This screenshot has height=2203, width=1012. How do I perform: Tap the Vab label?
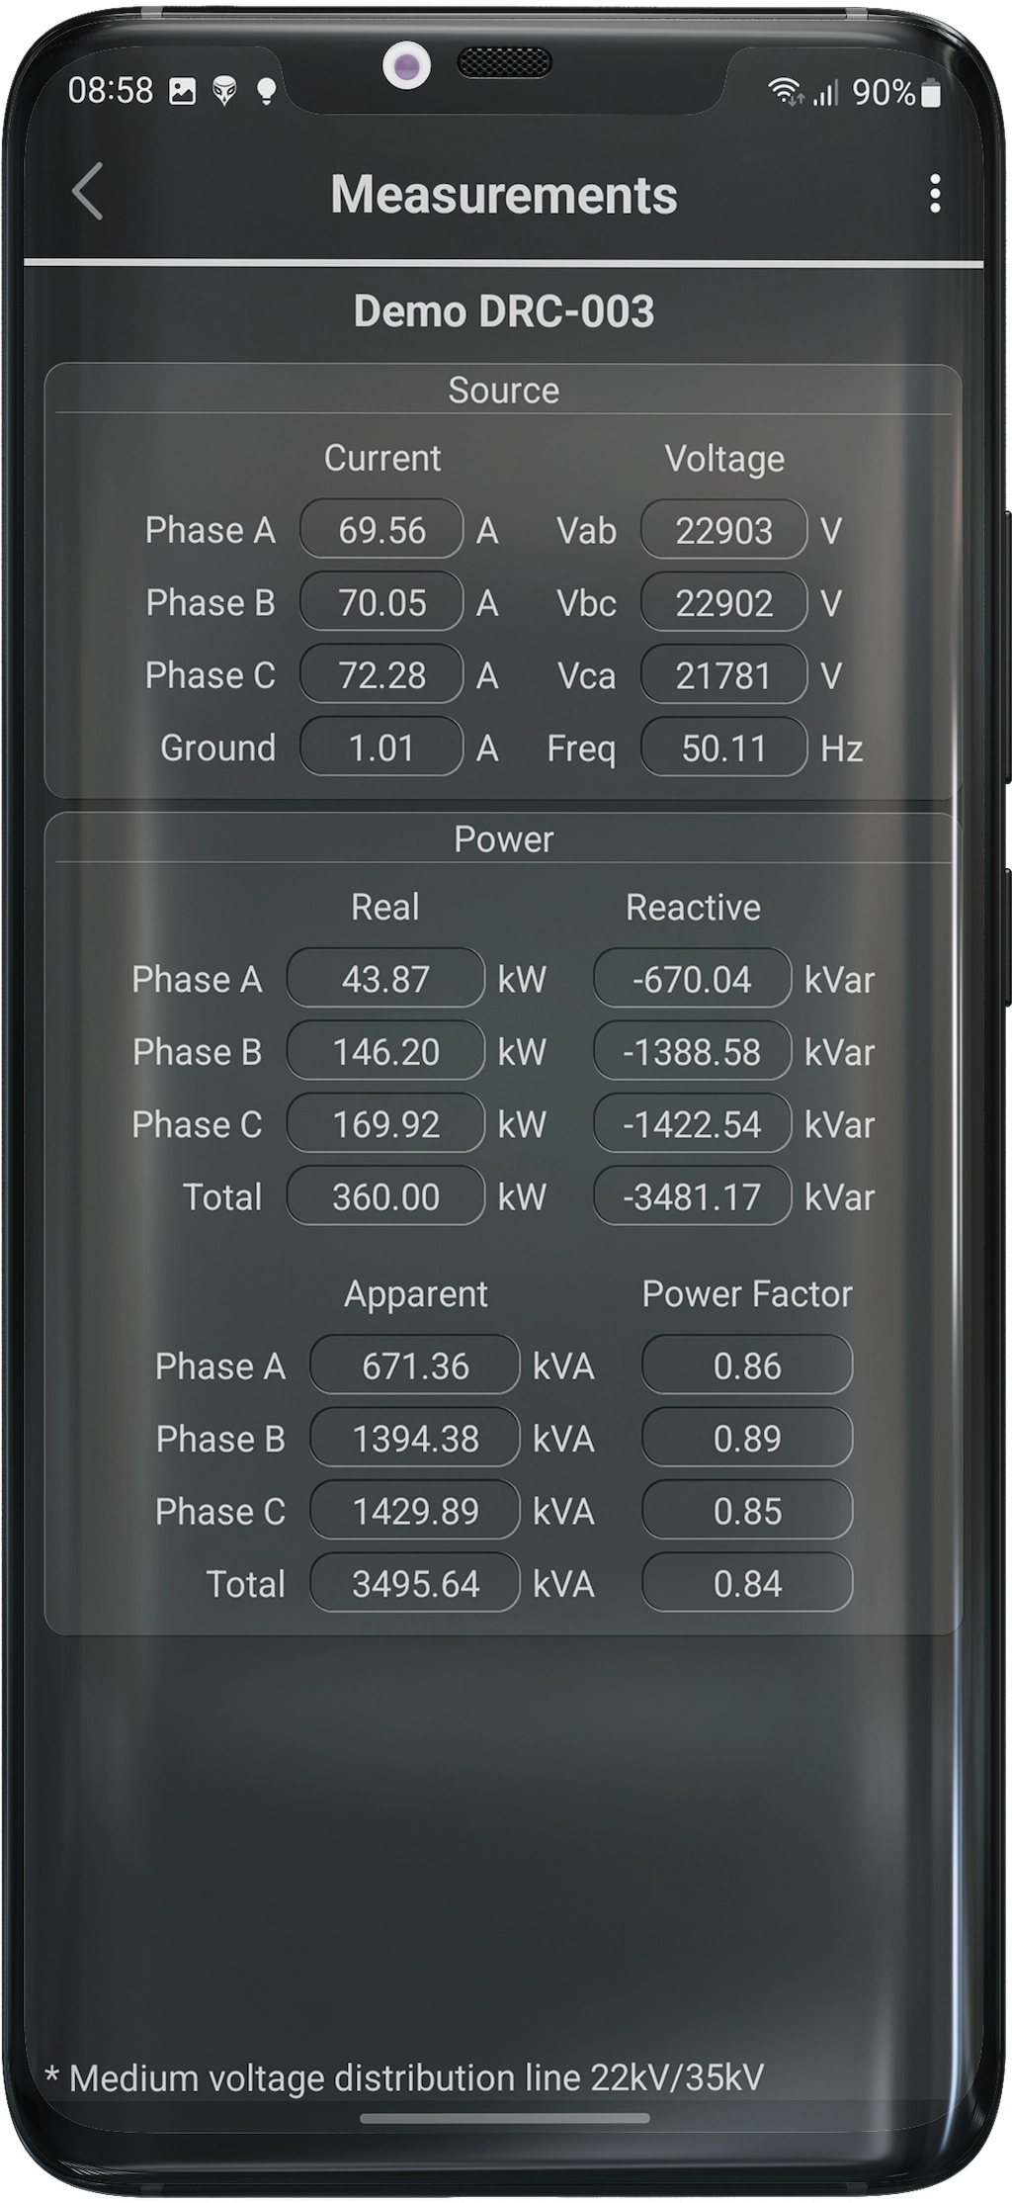click(x=587, y=531)
